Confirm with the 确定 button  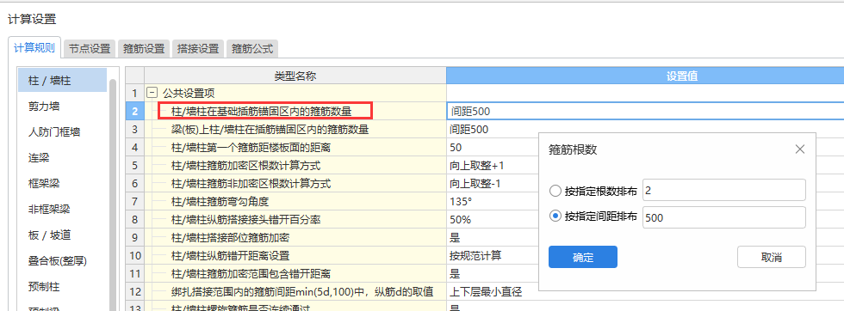(x=583, y=257)
